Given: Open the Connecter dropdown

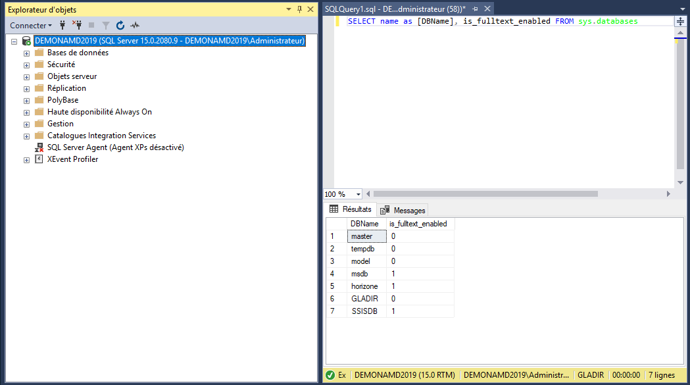Looking at the screenshot, I should click(x=31, y=25).
